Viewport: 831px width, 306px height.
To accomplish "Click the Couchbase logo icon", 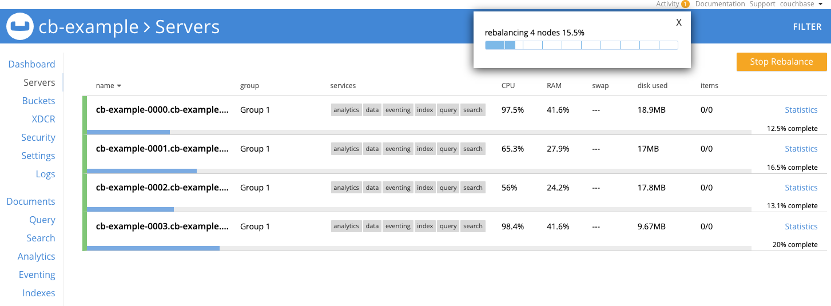I will tap(20, 26).
